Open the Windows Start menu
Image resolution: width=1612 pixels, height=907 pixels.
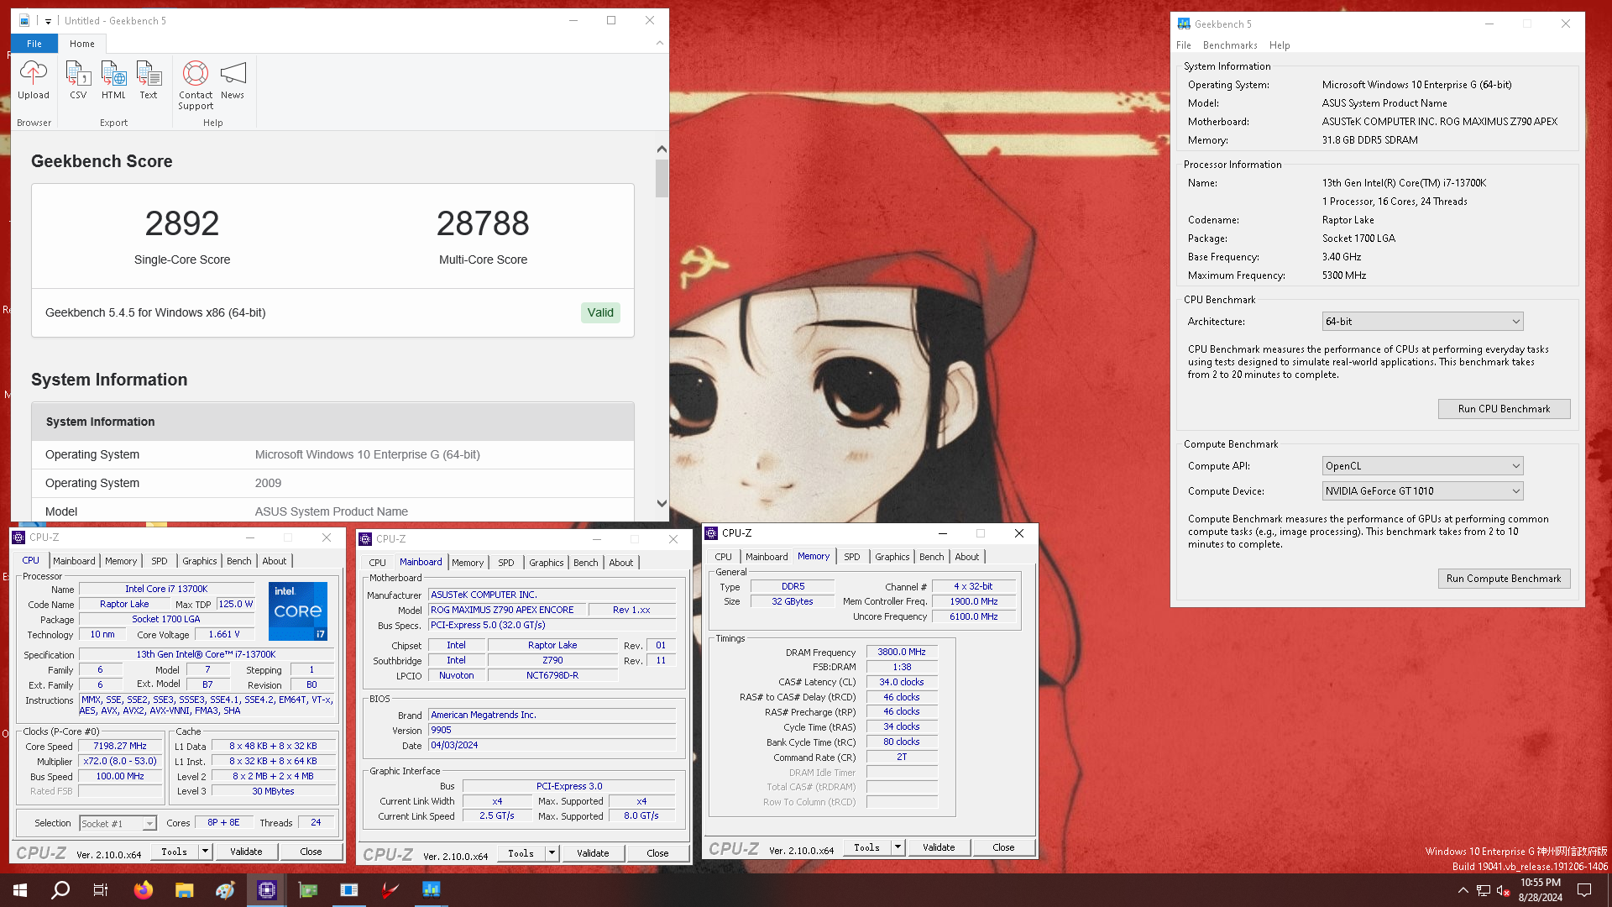click(x=20, y=890)
